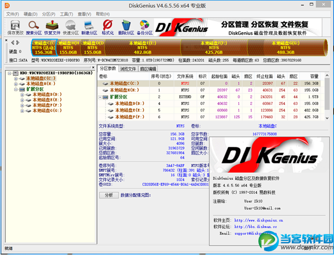Go to previous disk with left arrow

[x=13, y=43]
